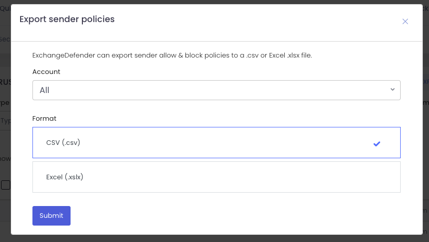Click the blue checkmark on CSV row
Image resolution: width=429 pixels, height=242 pixels.
[x=376, y=144]
